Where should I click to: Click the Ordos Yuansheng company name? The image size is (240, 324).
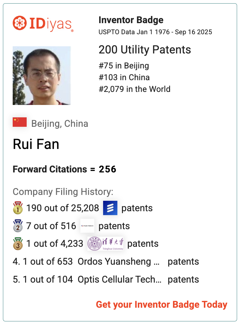click(x=119, y=262)
